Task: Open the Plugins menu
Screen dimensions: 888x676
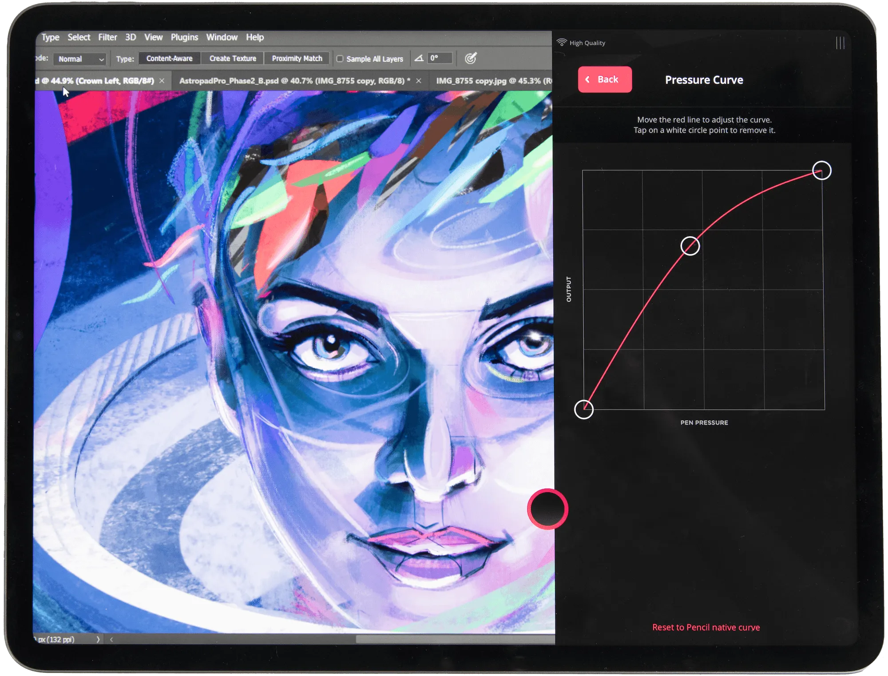Action: pyautogui.click(x=184, y=37)
